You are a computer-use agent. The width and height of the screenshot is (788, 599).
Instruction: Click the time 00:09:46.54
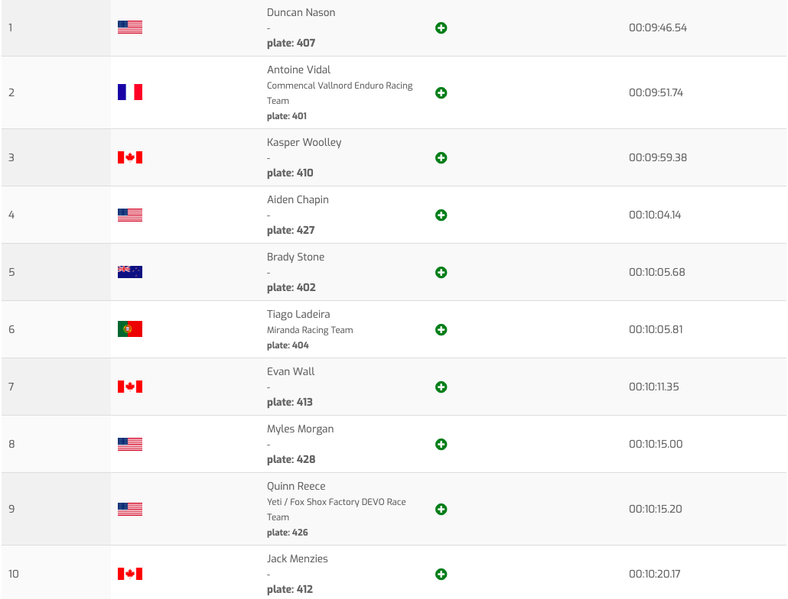tap(658, 28)
